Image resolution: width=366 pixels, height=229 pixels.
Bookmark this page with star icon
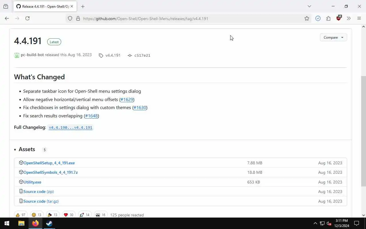point(307,18)
